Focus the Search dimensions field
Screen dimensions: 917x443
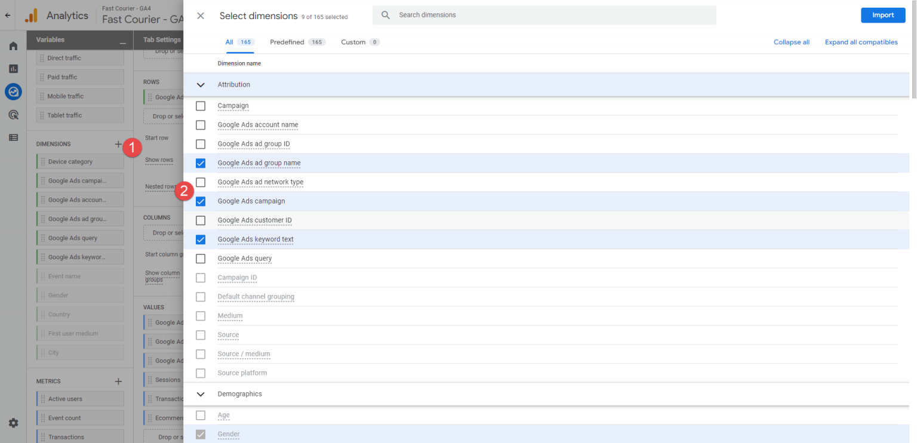[x=544, y=15]
